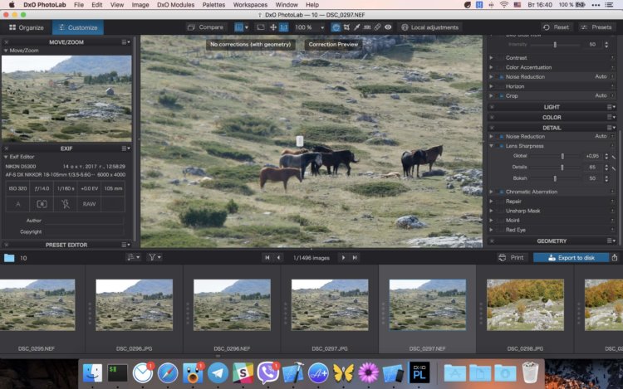Viewport: 623px width, 389px height.
Task: Enable the Contrast correction toggle
Action: click(502, 58)
